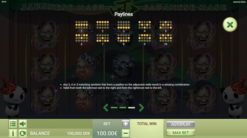Image resolution: width=247 pixels, height=138 pixels.
Task: Click the circular arrow refresh icon
Action: point(23,133)
